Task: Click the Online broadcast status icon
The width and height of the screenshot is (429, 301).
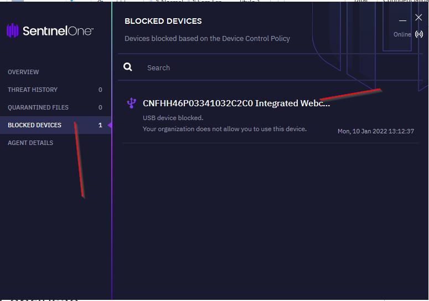Action: (419, 34)
